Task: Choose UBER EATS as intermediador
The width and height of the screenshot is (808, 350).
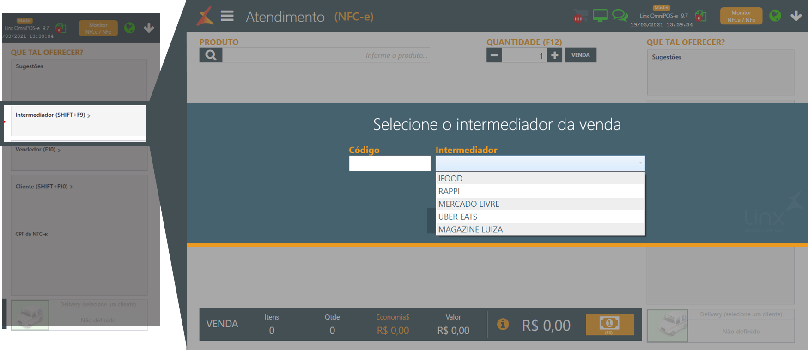Action: (x=540, y=217)
